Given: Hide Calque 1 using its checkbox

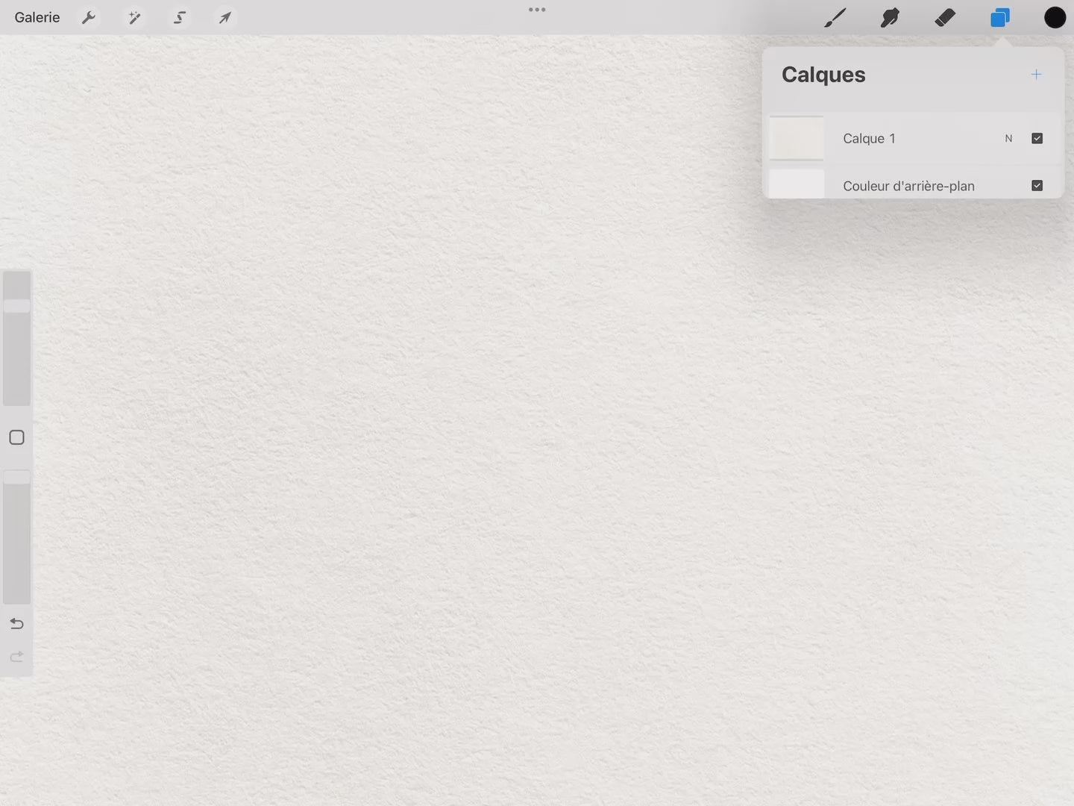Looking at the screenshot, I should (1037, 138).
